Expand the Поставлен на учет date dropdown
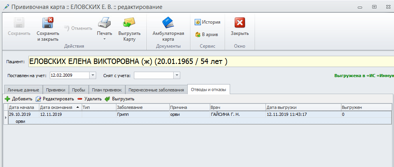Image resolution: width=394 pixels, height=167 pixels. [93, 75]
